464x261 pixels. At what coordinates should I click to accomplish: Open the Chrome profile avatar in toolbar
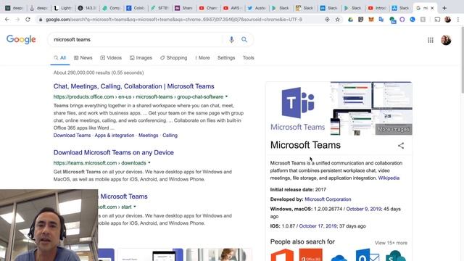click(x=447, y=20)
